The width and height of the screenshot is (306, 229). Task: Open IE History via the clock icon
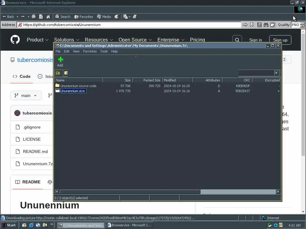(x=117, y=17)
